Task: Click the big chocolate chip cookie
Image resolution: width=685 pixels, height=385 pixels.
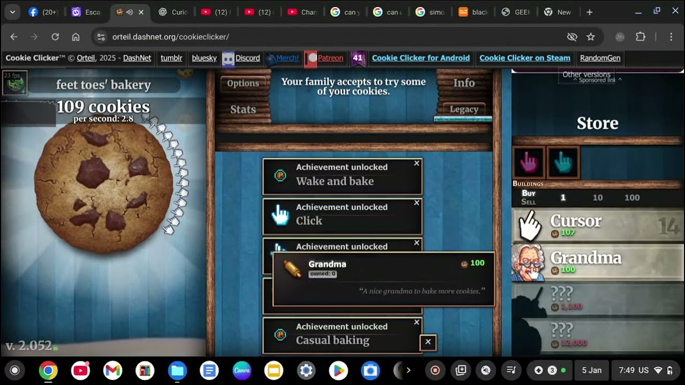Action: (103, 186)
